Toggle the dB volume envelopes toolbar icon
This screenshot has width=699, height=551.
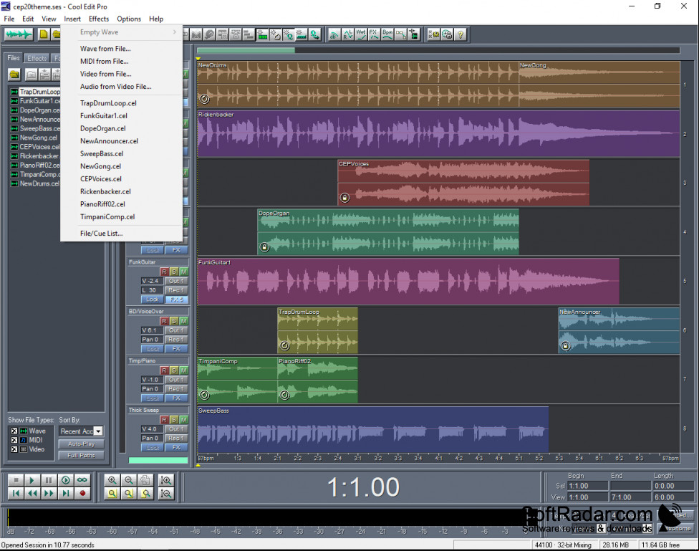(334, 34)
